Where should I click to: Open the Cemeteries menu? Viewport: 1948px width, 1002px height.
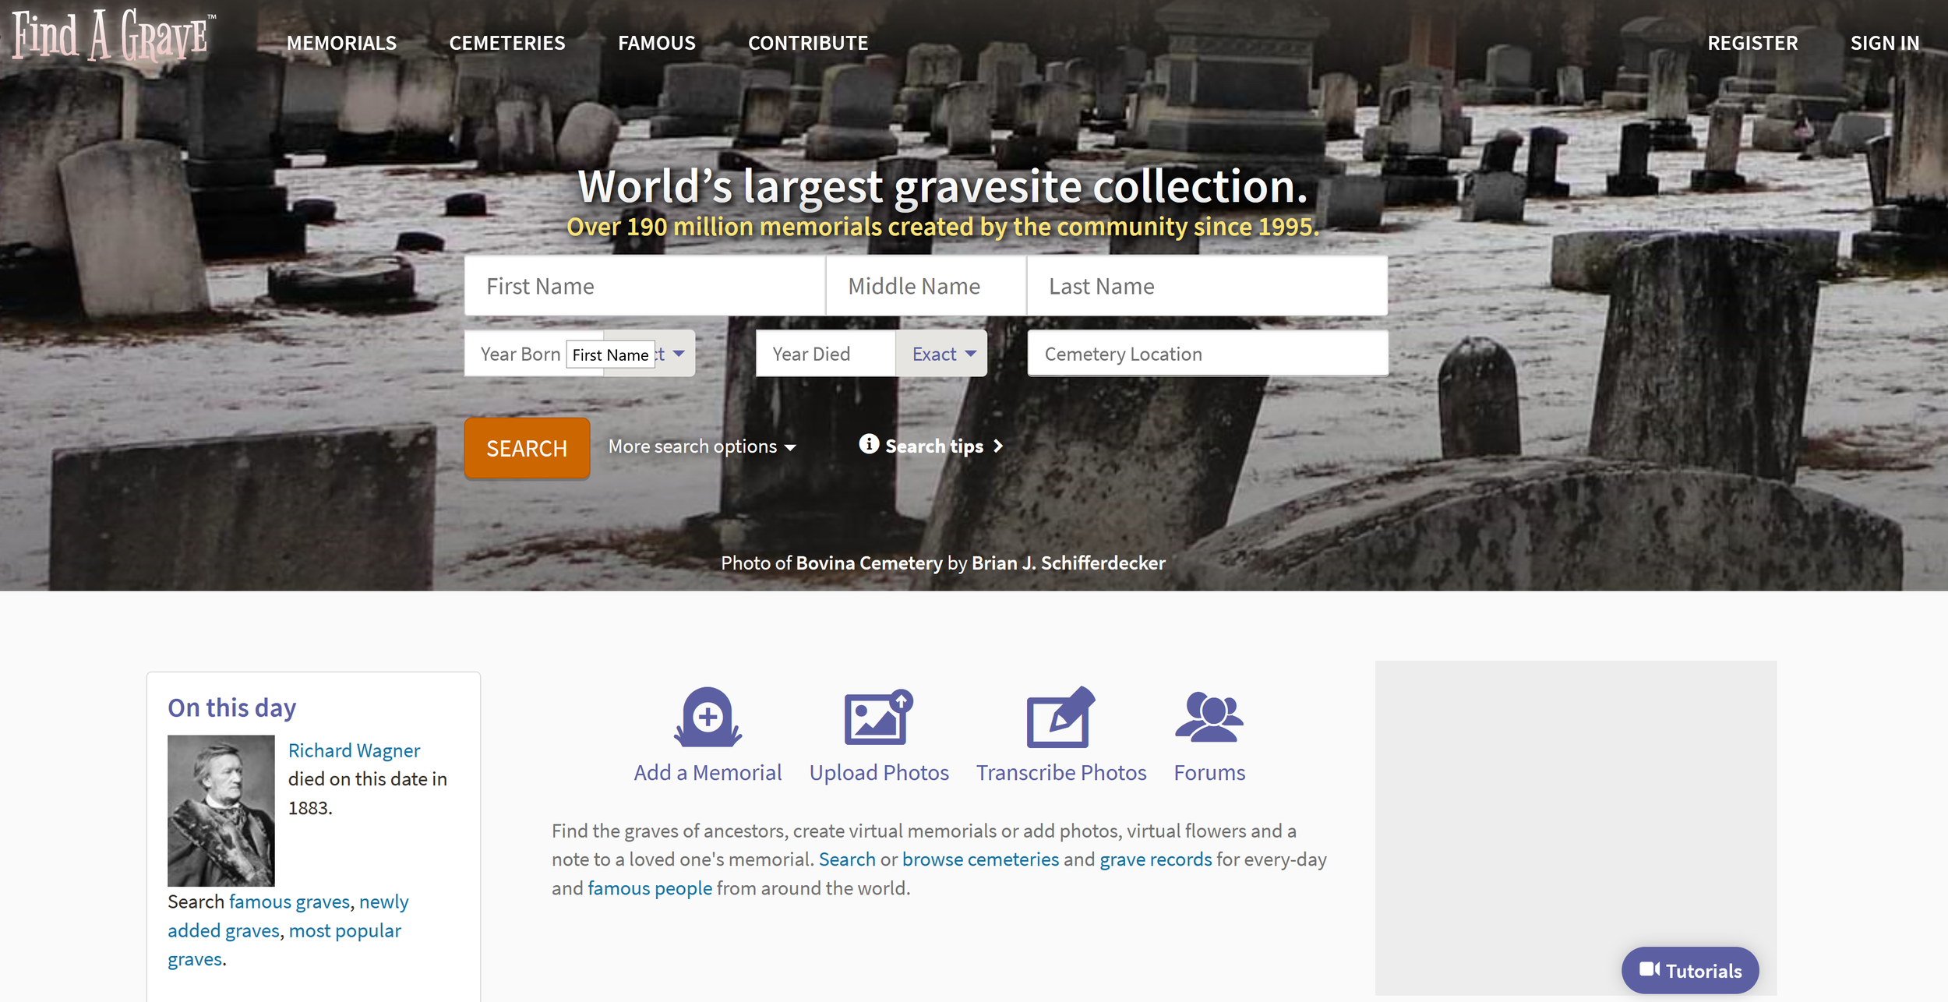507,43
